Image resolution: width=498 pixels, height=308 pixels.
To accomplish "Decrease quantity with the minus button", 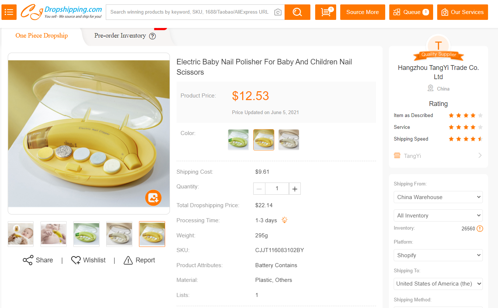I will [x=259, y=189].
